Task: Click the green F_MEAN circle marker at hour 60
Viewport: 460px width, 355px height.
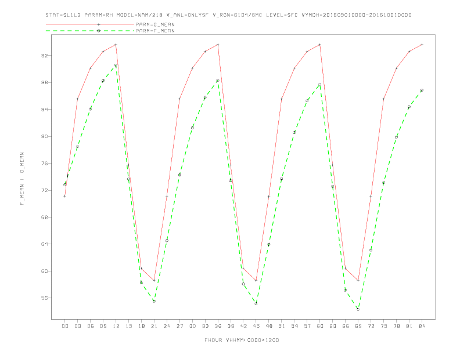Action: point(320,84)
